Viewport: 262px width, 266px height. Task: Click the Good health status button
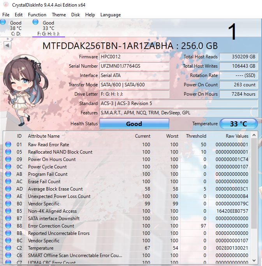click(134, 124)
